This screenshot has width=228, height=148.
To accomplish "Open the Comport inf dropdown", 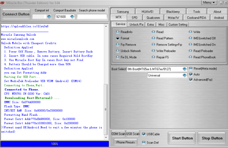I will pyautogui.click(x=49, y=17).
